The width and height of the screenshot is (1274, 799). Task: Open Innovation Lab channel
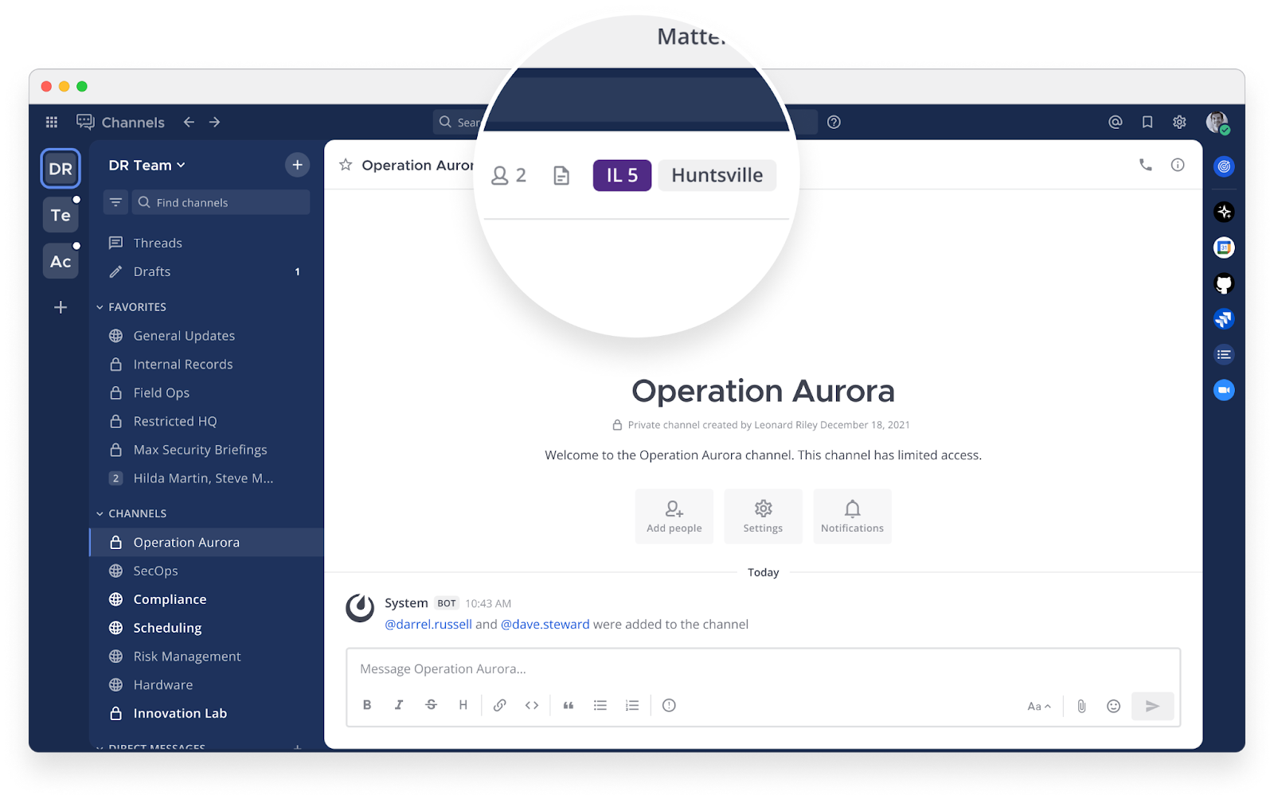point(207,714)
